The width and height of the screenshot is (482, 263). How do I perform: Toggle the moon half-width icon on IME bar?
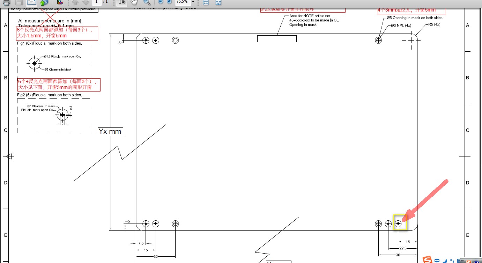pyautogui.click(x=445, y=260)
